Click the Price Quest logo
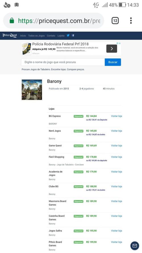 click(x=10, y=36)
